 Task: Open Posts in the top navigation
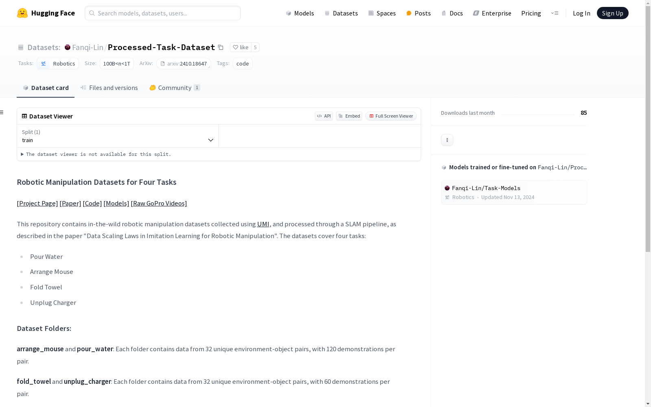(x=419, y=13)
